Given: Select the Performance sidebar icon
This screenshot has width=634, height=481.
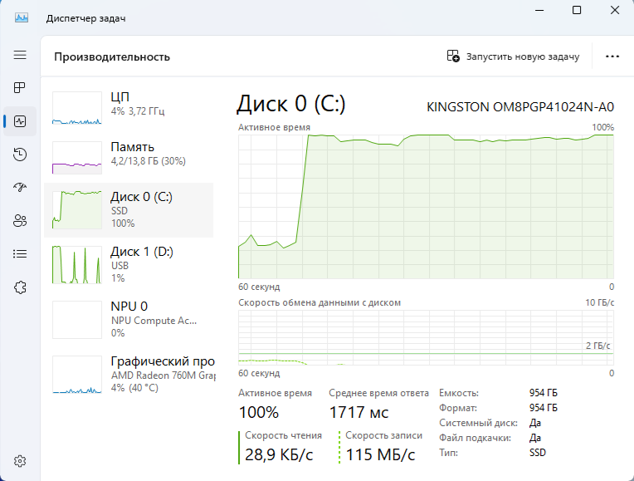Looking at the screenshot, I should pos(20,121).
